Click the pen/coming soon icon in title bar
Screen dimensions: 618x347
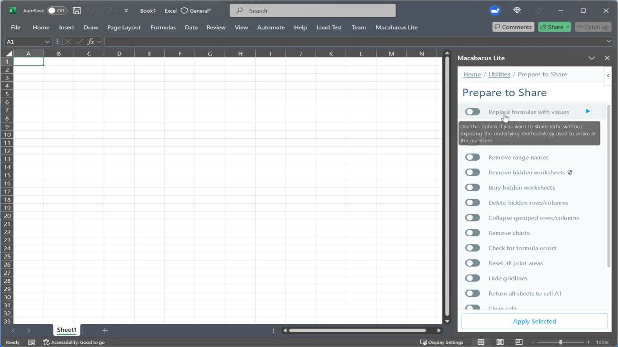tap(538, 10)
